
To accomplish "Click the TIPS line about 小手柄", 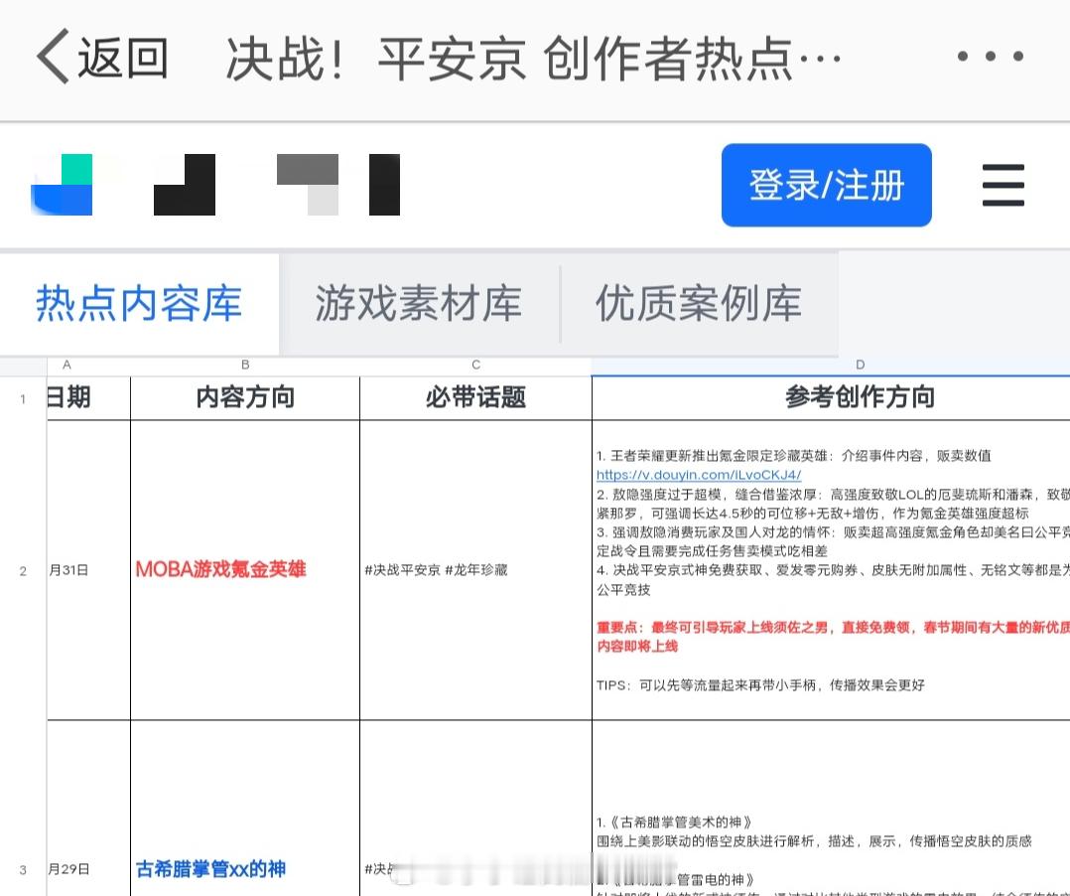I will point(760,685).
